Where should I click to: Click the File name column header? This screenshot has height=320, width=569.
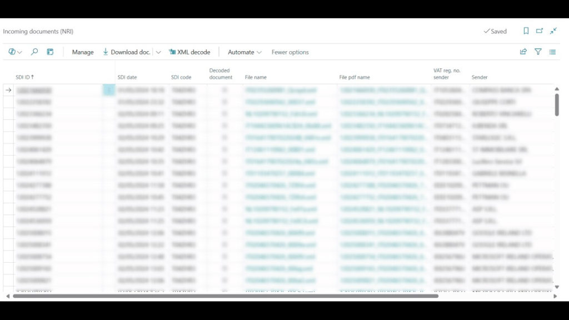coord(256,77)
